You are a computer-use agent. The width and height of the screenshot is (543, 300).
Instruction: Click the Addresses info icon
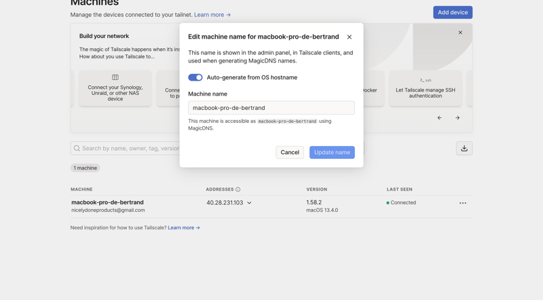(238, 189)
